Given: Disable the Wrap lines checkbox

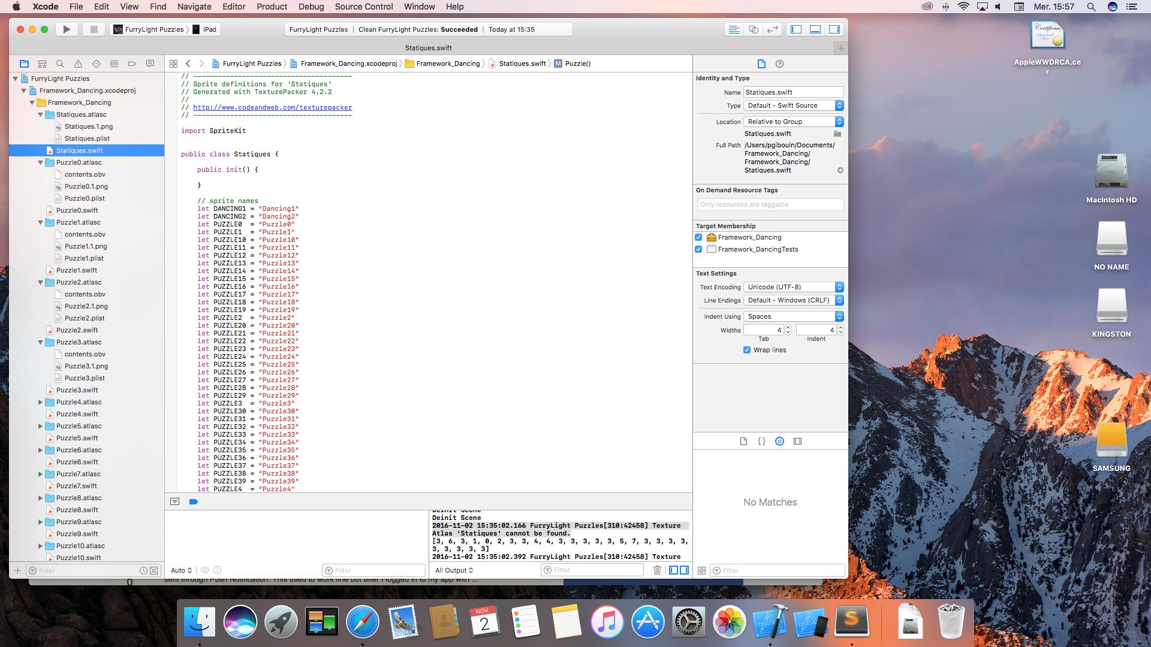Looking at the screenshot, I should (747, 350).
